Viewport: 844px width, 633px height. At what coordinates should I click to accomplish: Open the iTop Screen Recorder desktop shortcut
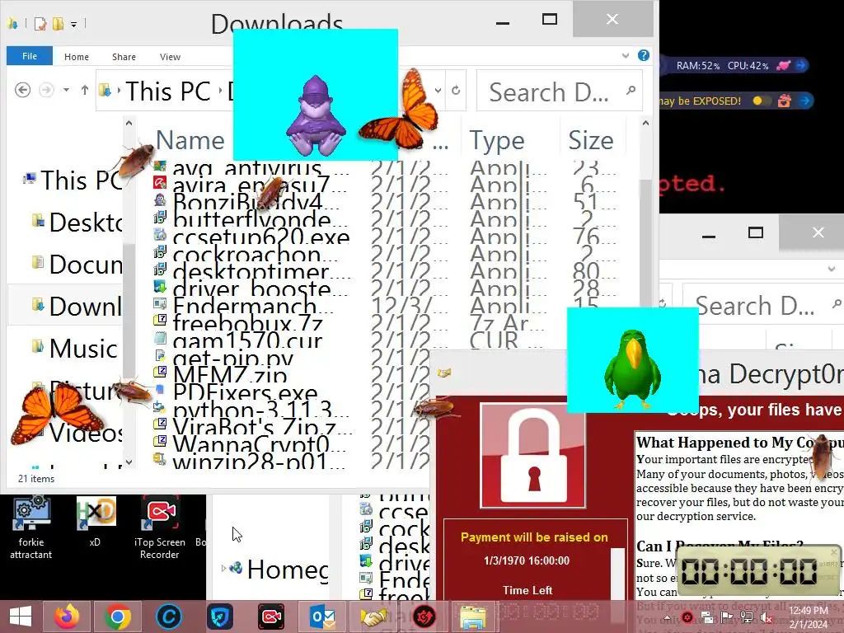[x=160, y=528]
